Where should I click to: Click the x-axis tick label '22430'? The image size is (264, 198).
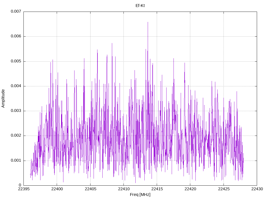pyautogui.click(x=257, y=189)
